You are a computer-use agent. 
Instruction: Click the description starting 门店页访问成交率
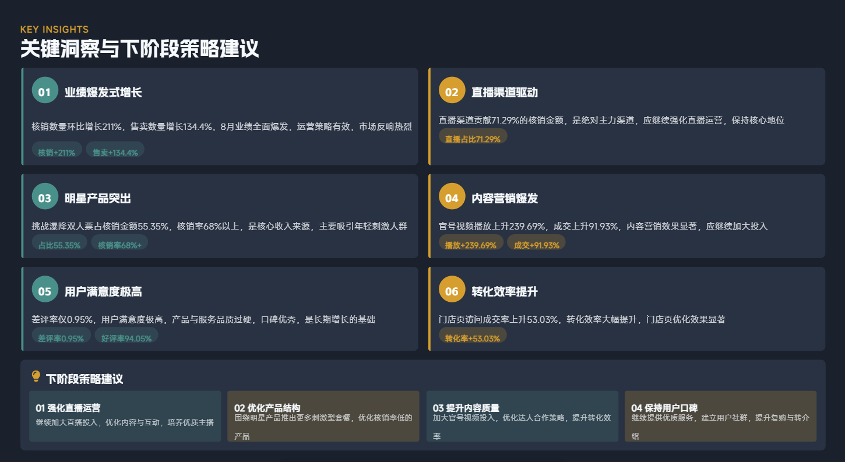point(582,319)
